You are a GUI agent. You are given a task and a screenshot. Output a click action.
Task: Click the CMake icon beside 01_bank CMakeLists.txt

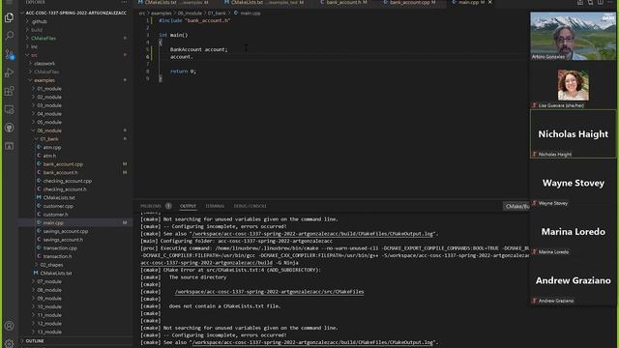tap(39, 197)
